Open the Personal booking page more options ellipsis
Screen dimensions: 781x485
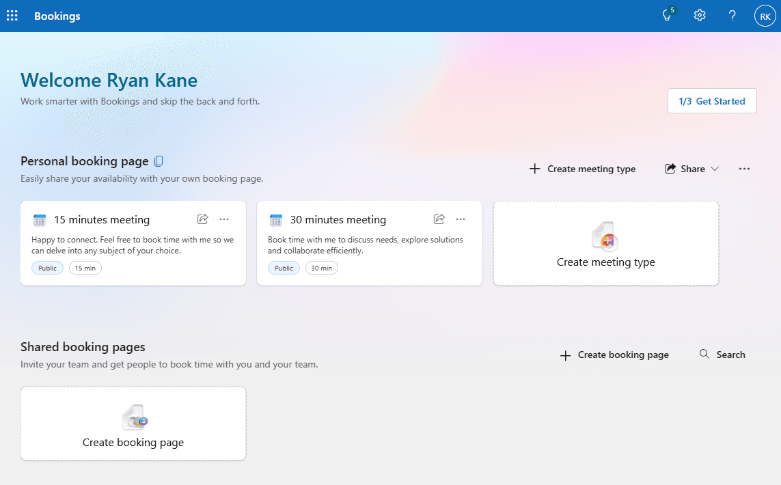point(744,169)
